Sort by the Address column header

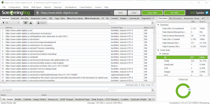click(57, 27)
